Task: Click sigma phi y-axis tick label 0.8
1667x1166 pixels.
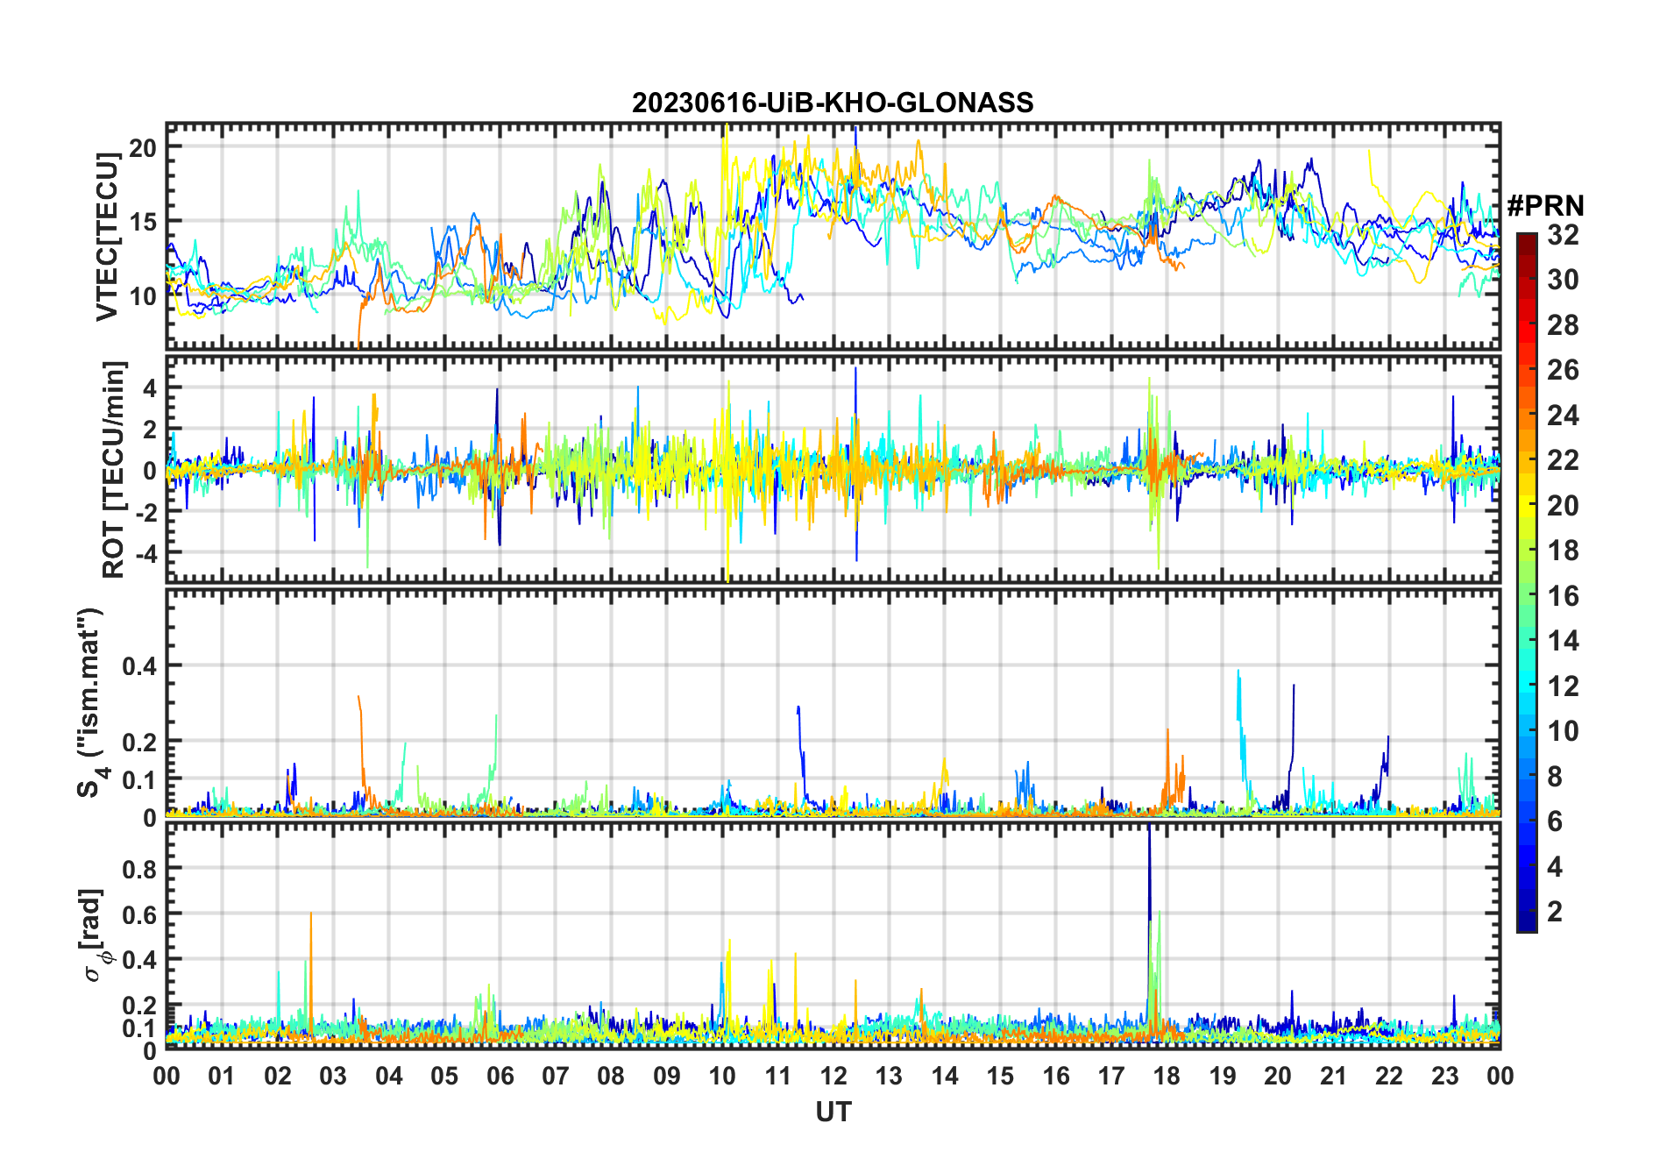Action: 139,869
